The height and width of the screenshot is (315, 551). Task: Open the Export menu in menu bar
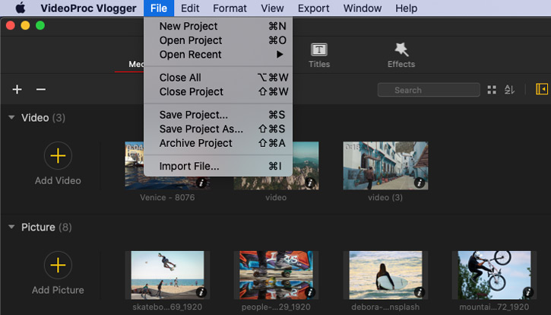313,8
